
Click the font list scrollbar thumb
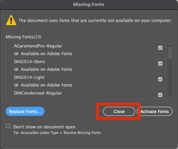170,53
